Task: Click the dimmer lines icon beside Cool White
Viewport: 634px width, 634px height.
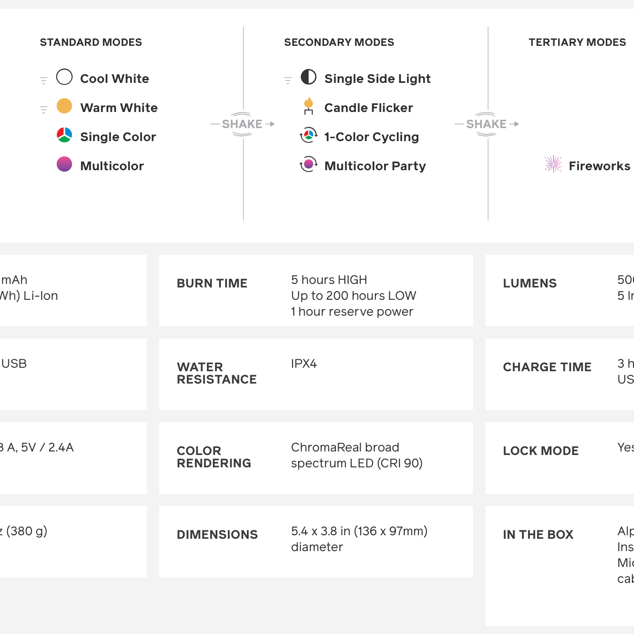Action: tap(44, 80)
